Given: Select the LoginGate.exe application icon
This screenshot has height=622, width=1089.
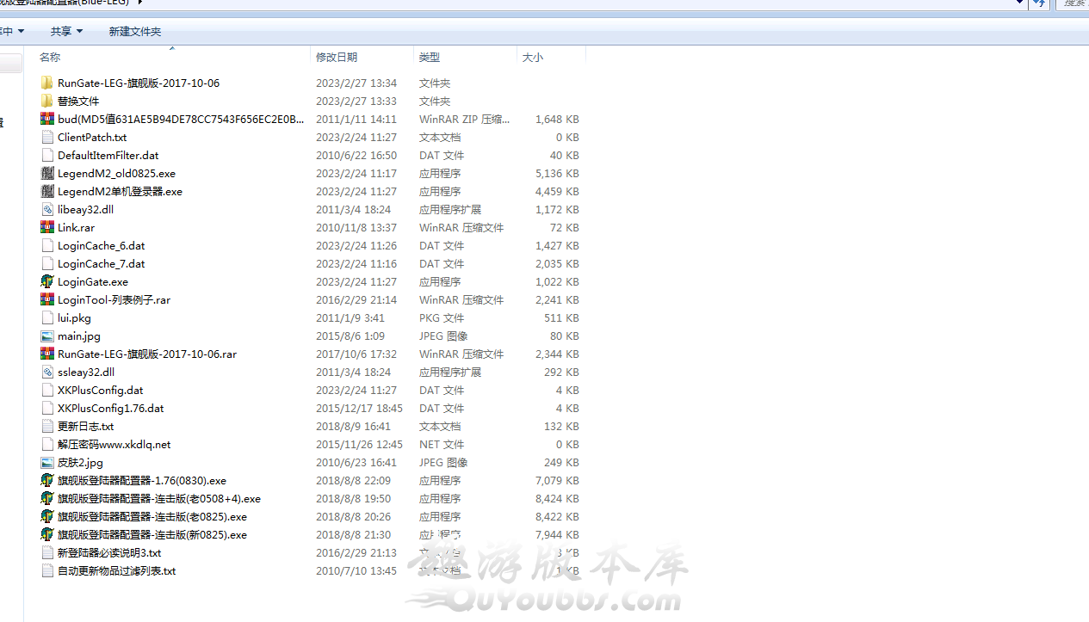Looking at the screenshot, I should 47,282.
